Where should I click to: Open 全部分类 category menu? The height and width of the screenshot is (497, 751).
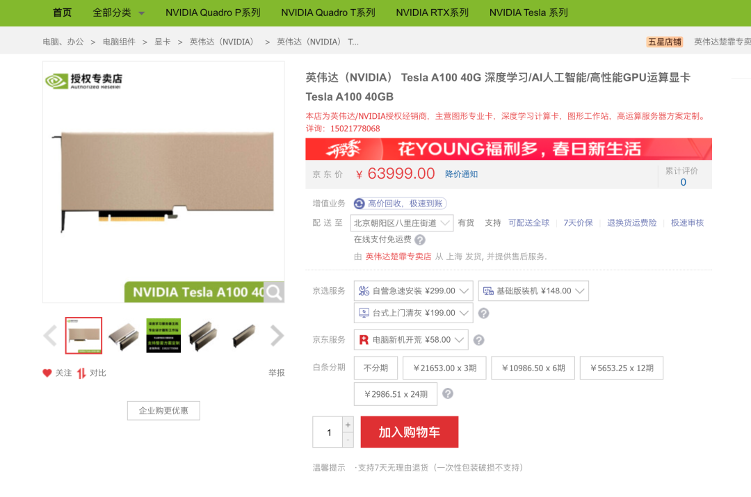[x=118, y=13]
